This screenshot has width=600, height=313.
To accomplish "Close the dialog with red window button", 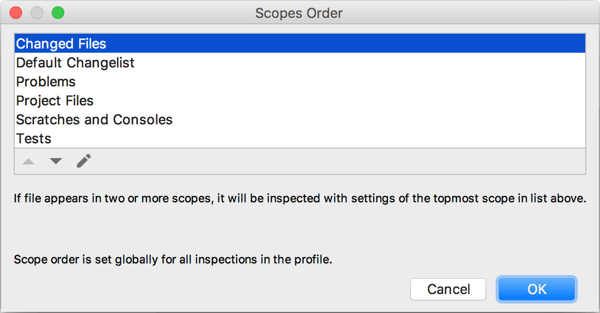I will (16, 13).
